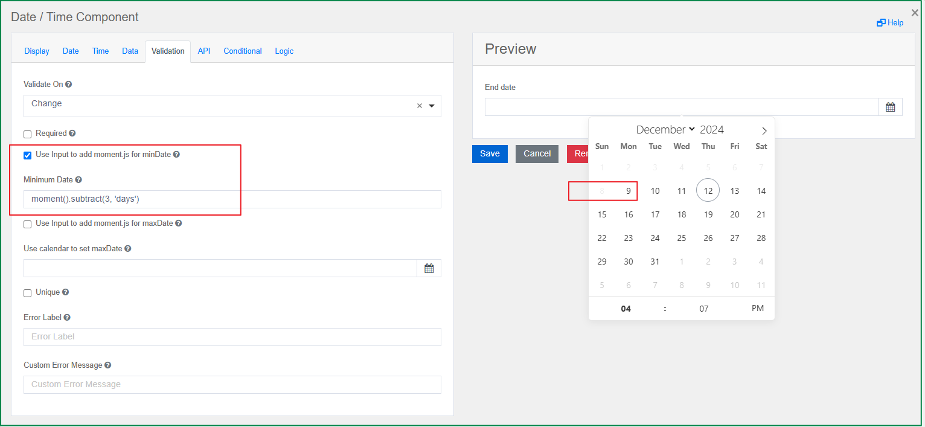
Task: Select December 28 in calendar
Action: point(761,238)
